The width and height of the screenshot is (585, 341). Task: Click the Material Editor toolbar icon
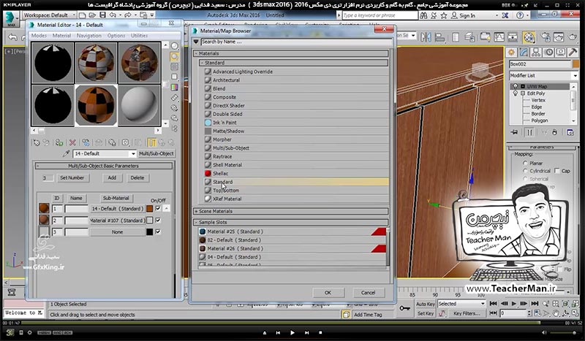click(529, 37)
